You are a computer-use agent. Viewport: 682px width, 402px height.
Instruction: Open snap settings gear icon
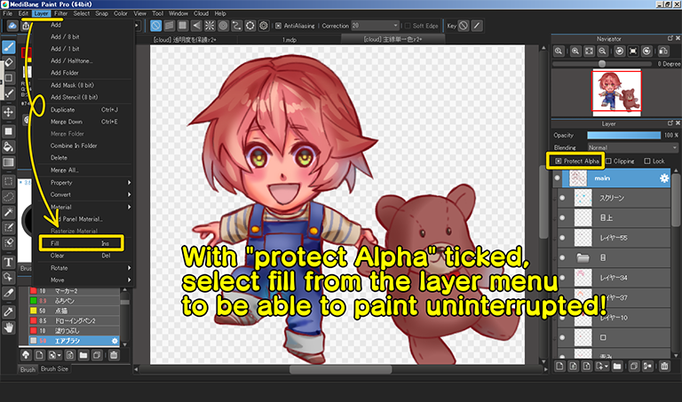pyautogui.click(x=264, y=26)
